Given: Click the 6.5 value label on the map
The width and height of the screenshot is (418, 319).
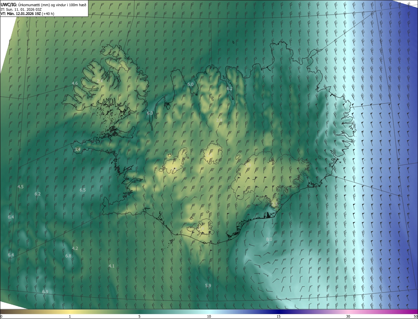Looking at the screenshot, I should (x=83, y=190).
